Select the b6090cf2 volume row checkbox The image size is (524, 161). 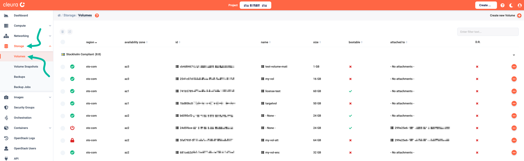coord(63,116)
